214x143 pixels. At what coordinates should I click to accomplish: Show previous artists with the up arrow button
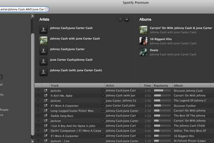[x=120, y=19]
